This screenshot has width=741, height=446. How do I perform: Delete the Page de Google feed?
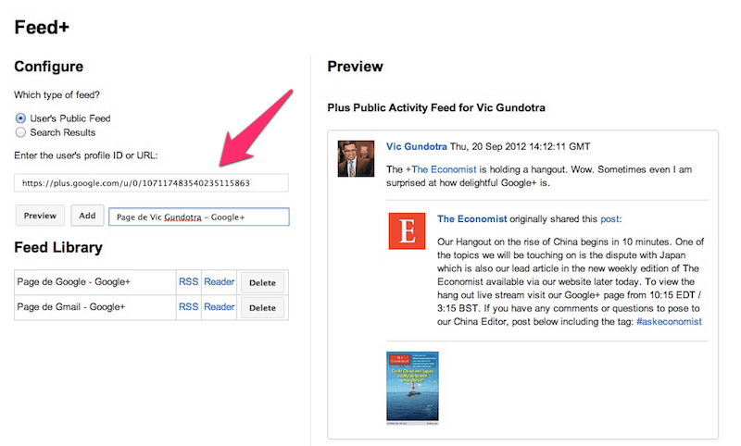point(262,282)
